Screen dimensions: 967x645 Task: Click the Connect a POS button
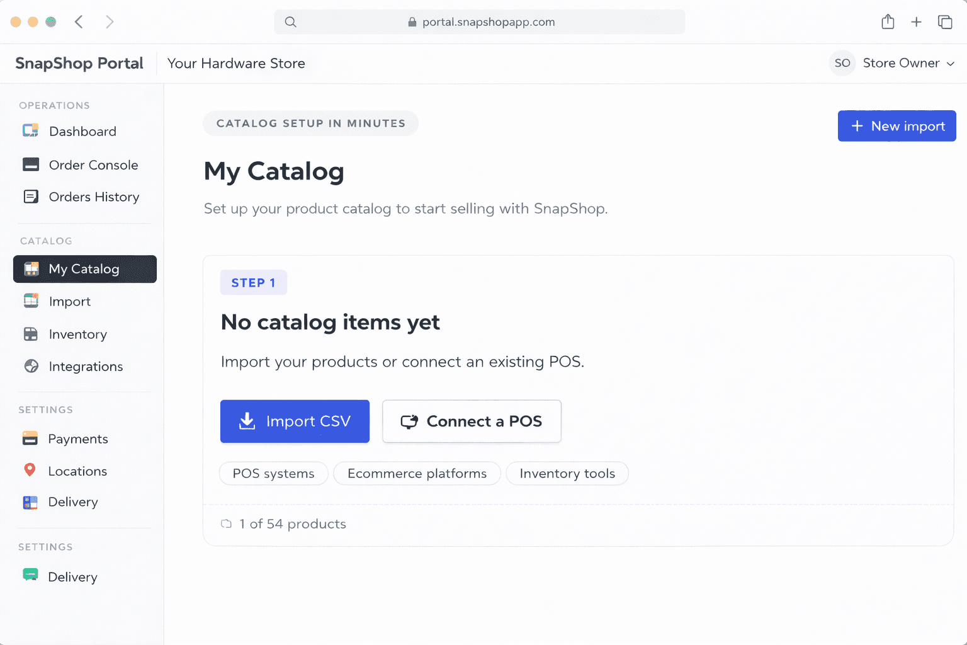click(472, 421)
